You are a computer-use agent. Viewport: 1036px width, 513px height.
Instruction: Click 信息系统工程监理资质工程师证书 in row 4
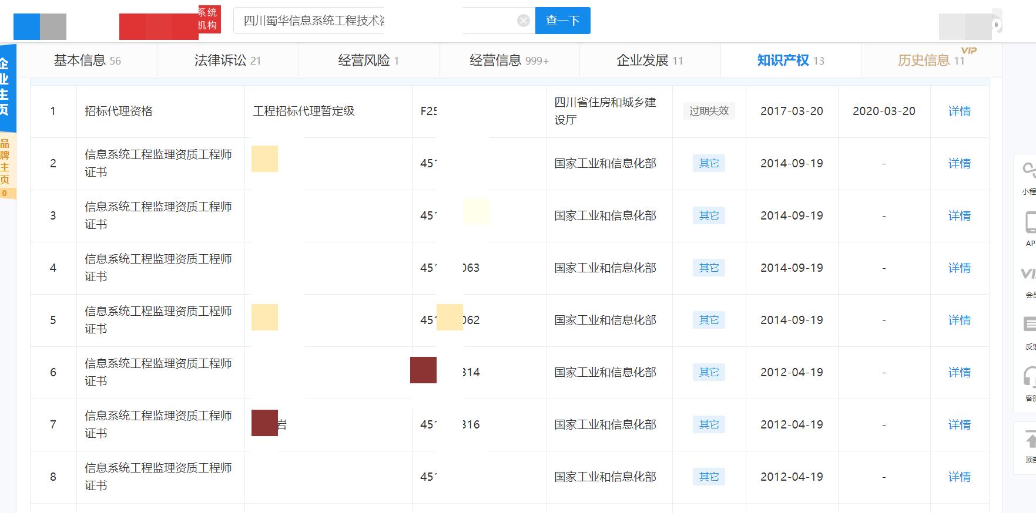coord(158,268)
